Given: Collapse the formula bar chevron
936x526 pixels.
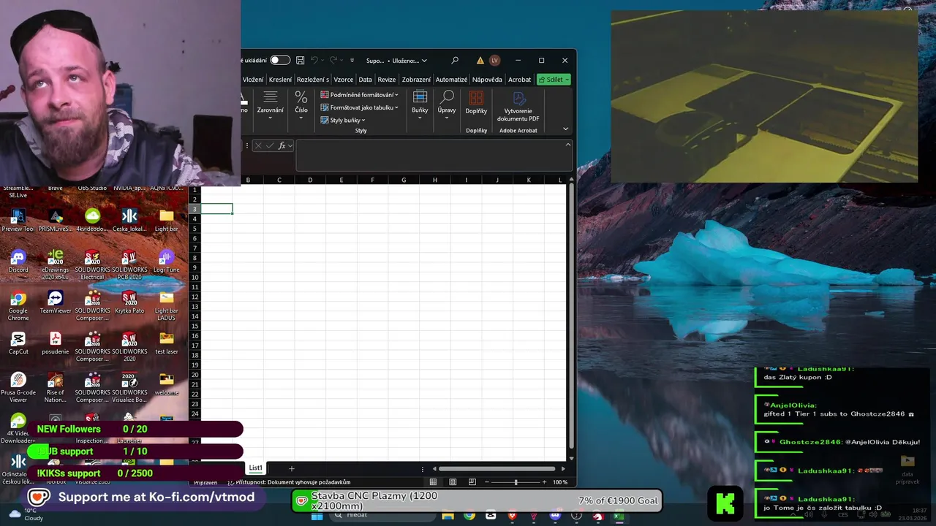Looking at the screenshot, I should [567, 145].
